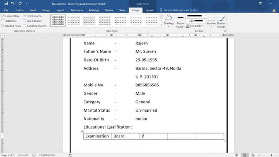Switch to the Review tab
This screenshot has height=157, width=279.
coord(109,10)
